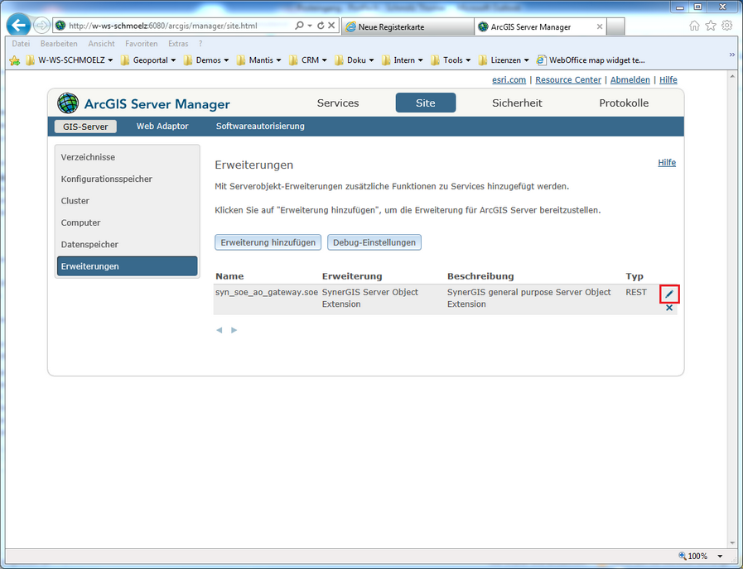Click the Erweiterung hinzufügen button
This screenshot has width=743, height=569.
pos(268,242)
